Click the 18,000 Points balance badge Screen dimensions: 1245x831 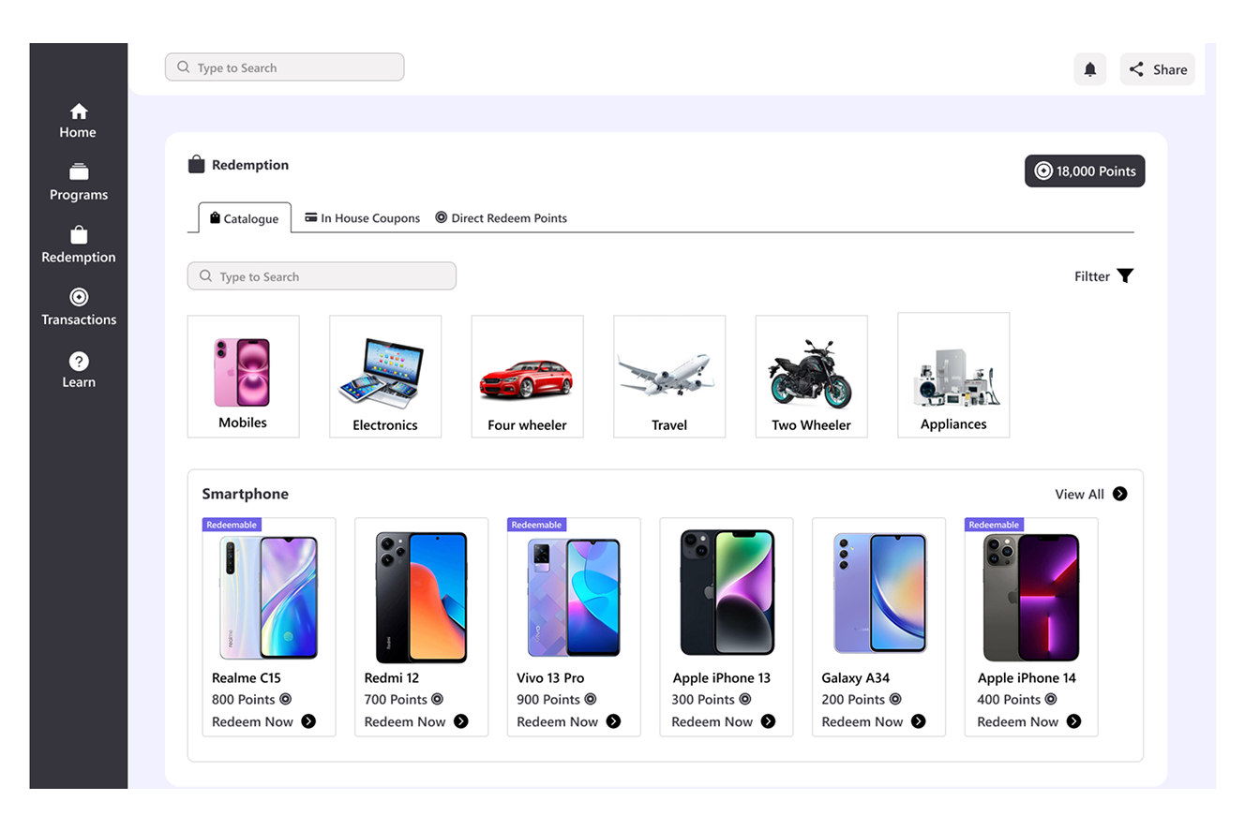click(x=1085, y=171)
